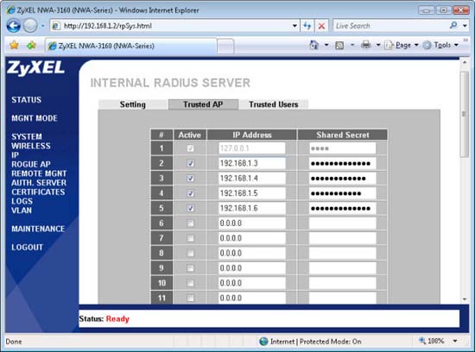Click the Internet zone globe icon
Viewport: 475px width, 352px height.
pos(263,342)
